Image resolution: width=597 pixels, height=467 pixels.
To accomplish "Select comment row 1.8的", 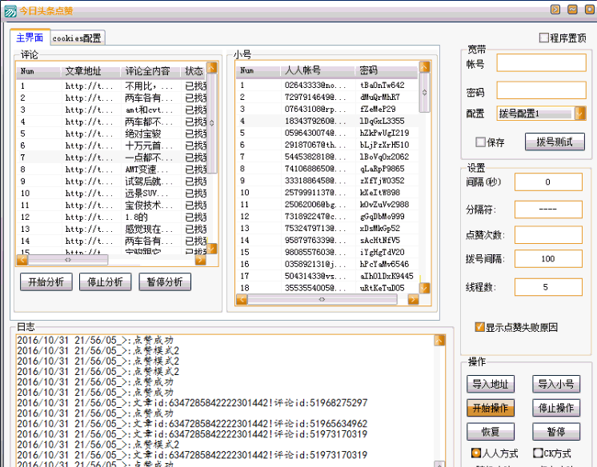I will 112,217.
